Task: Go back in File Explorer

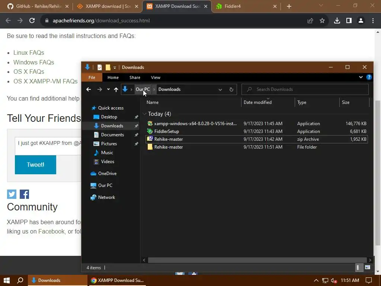Action: tap(89, 89)
